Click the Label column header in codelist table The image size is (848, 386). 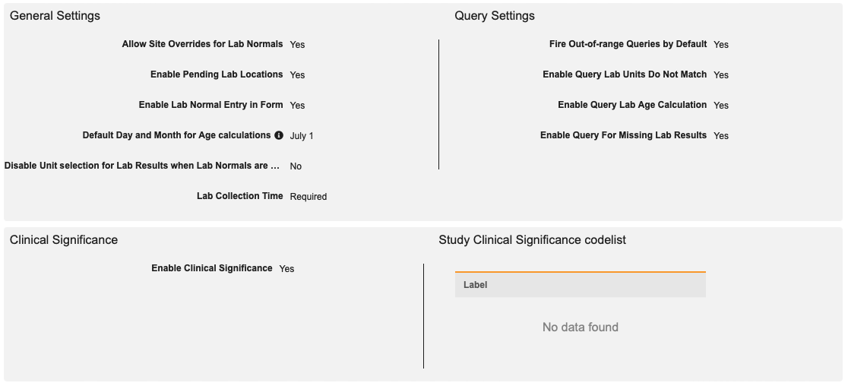476,285
